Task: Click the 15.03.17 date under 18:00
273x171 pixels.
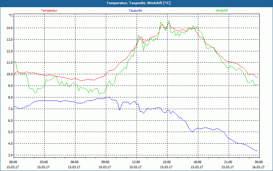Action: tap(197, 167)
